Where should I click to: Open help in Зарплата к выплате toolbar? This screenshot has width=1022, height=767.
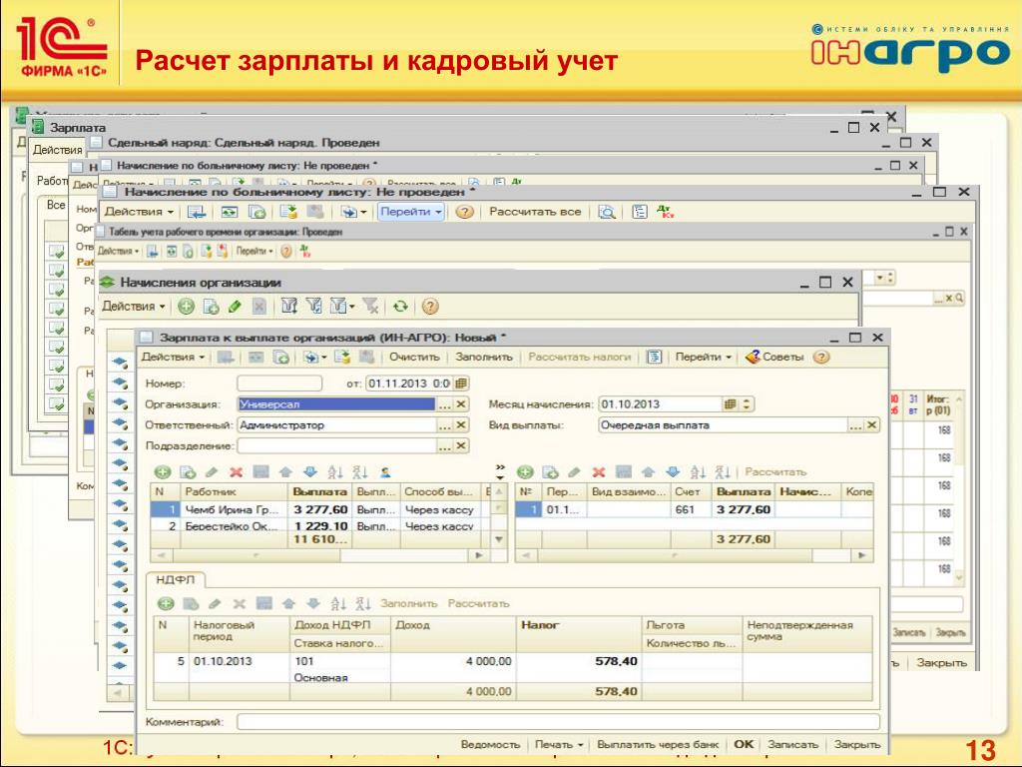click(x=822, y=357)
